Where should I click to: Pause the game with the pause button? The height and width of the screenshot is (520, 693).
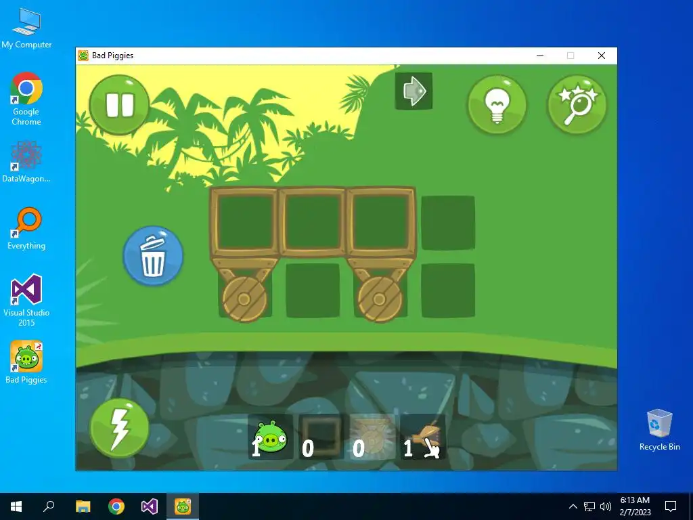[x=119, y=105]
